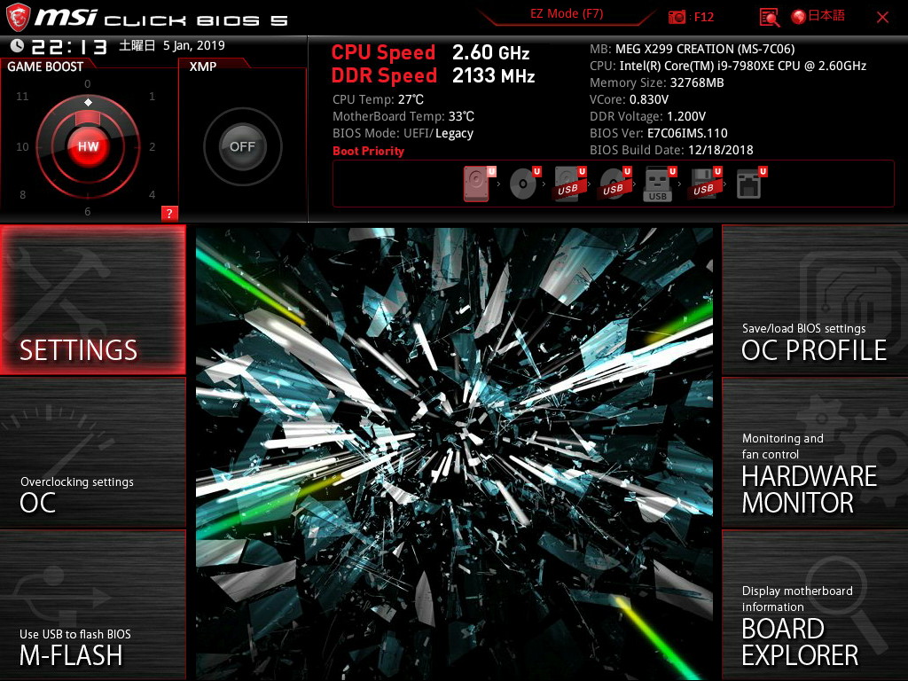Click the BIOS Mode UEFI/Legacy text

pos(403,133)
